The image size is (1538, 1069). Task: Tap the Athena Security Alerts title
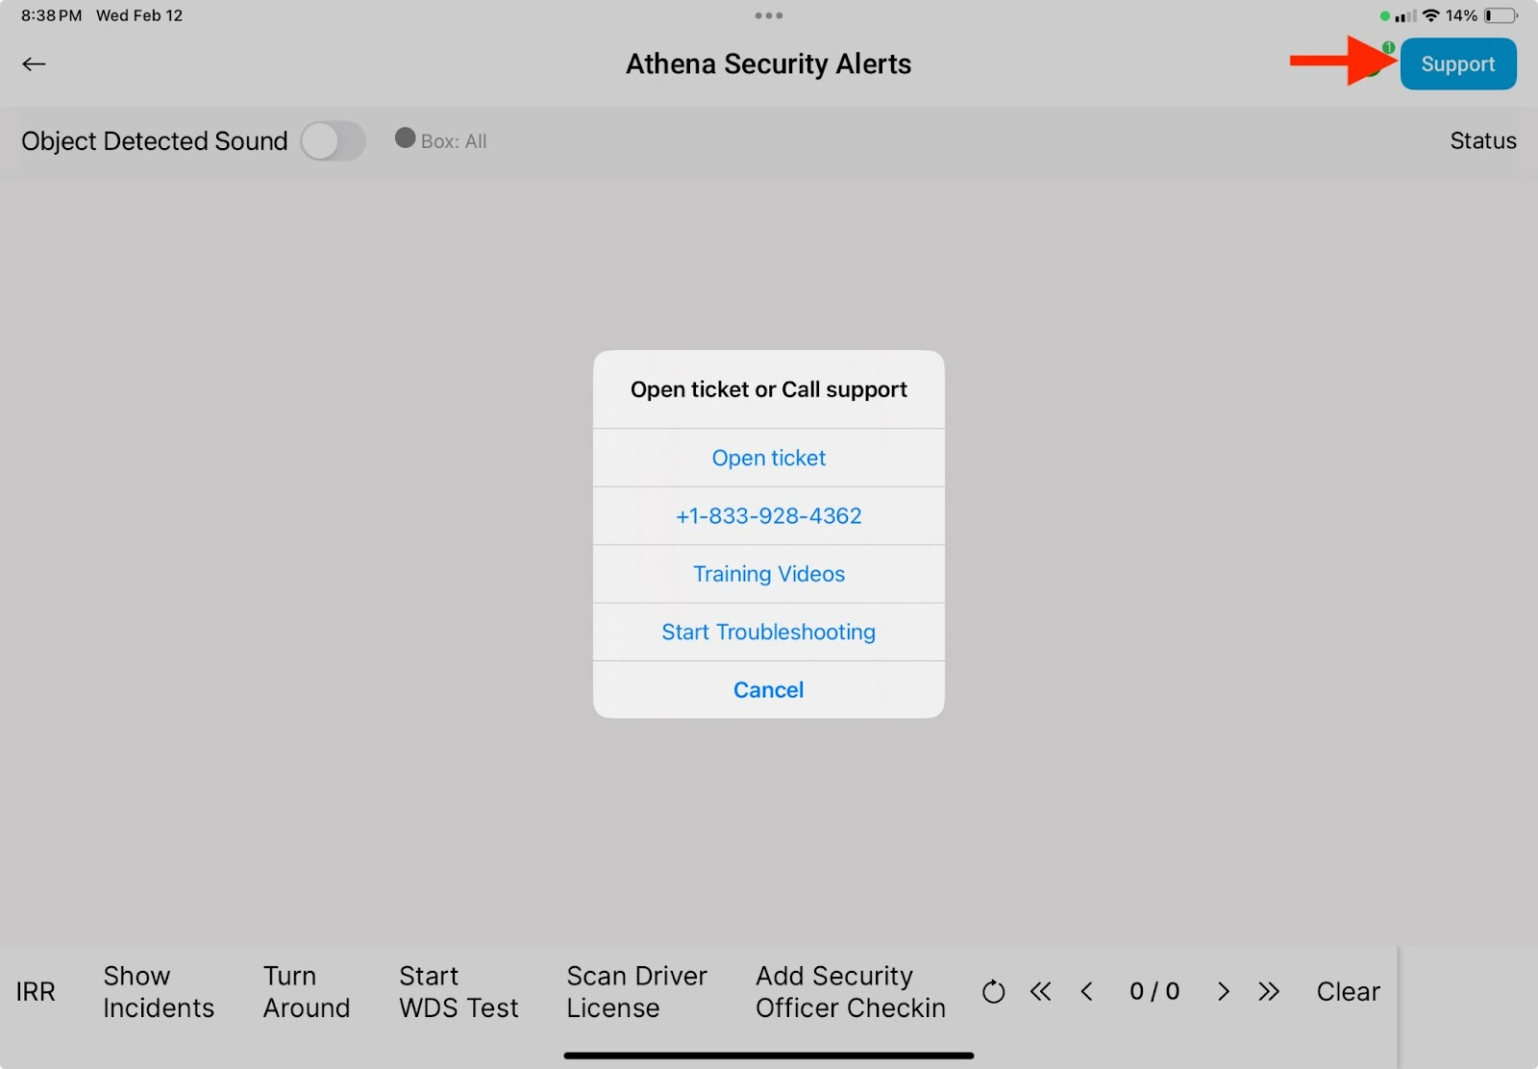[769, 63]
